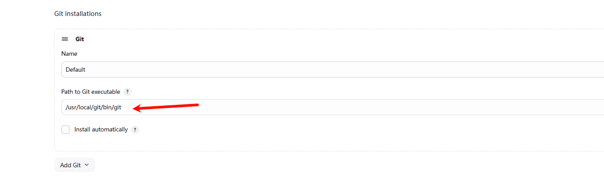Click into the Path to Git executable field
This screenshot has width=604, height=177.
pos(355,107)
